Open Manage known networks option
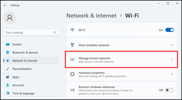 click(122, 60)
